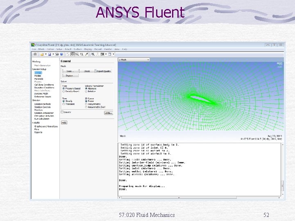
Task: Click the Help button in General panel
Action: point(64,122)
